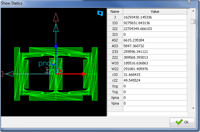Select the I22 row name cell
This screenshot has width=200, height=132.
click(115, 28)
